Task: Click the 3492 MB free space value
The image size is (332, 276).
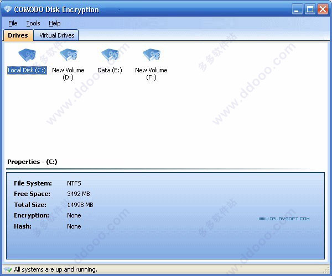Action: pos(79,194)
